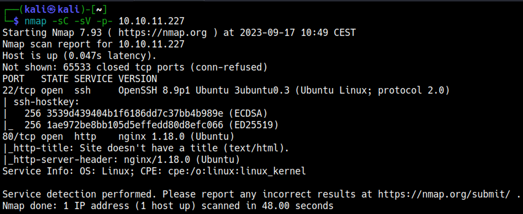Viewport: 523px width, 214px height.
Task: Open the https://nmap.org/submit/ link
Action: (444, 194)
